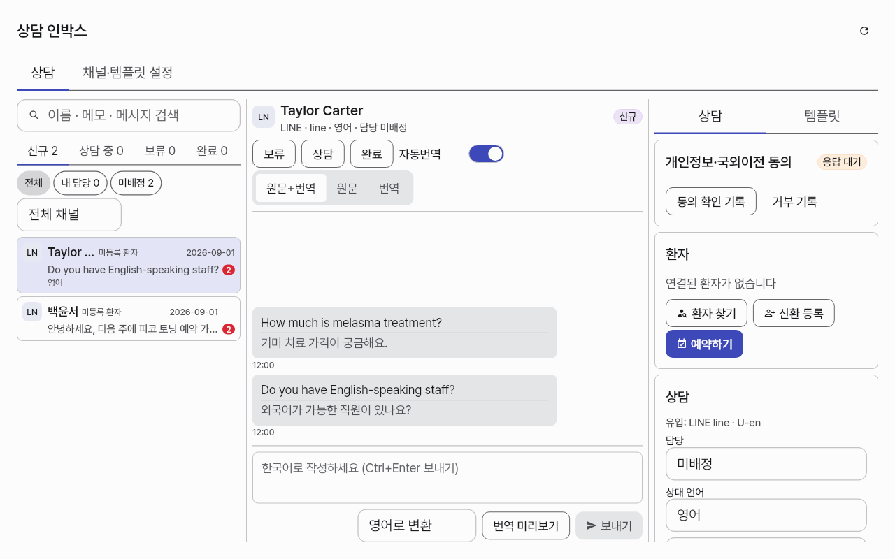Screen dimensions: 895x559
Task: Open the 보류 0 status tab
Action: click(160, 151)
